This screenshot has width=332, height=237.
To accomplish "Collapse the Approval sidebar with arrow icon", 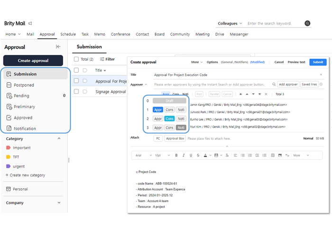I will click(x=58, y=47).
